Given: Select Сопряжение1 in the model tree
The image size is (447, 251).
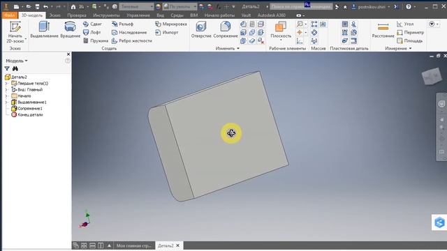Looking at the screenshot, I should point(27,109).
